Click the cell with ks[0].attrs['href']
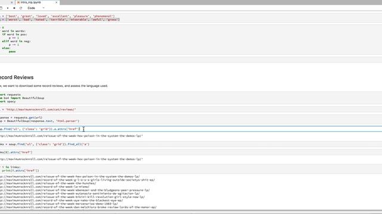The image size is (382, 214). point(191,152)
